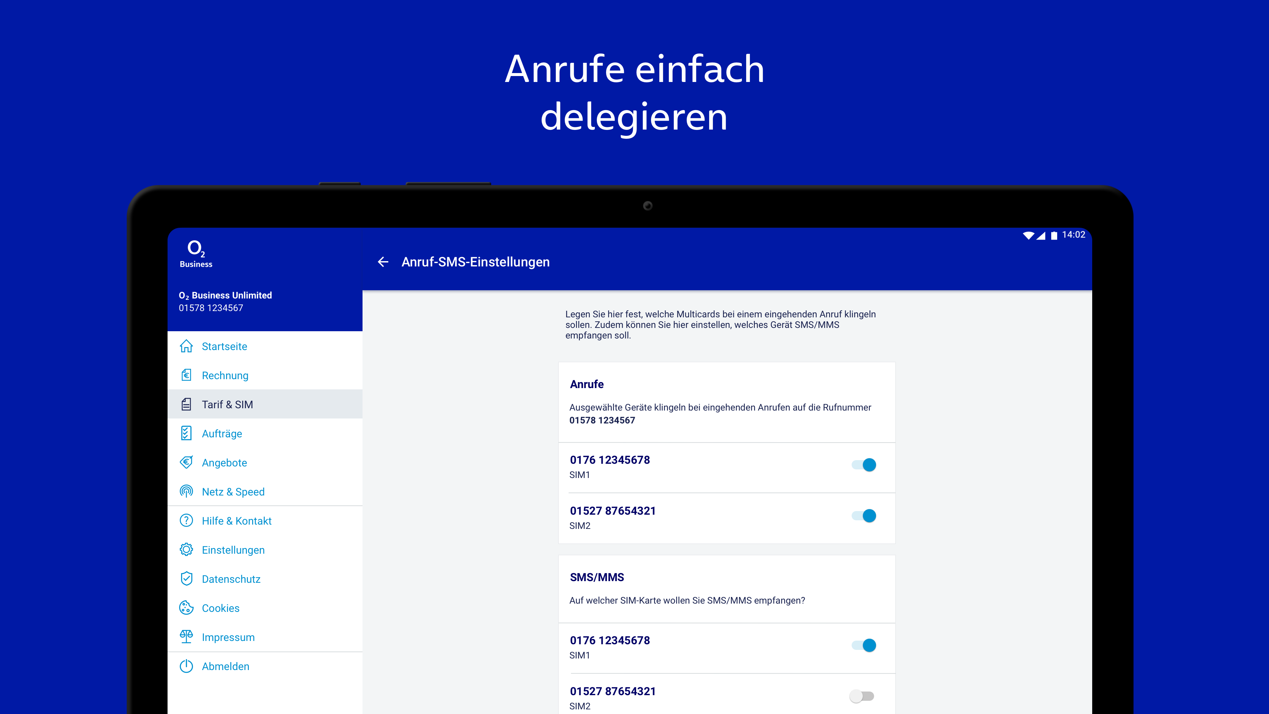Click the Netz & Speed signal icon
Screen dimensions: 1269x714
tap(186, 492)
